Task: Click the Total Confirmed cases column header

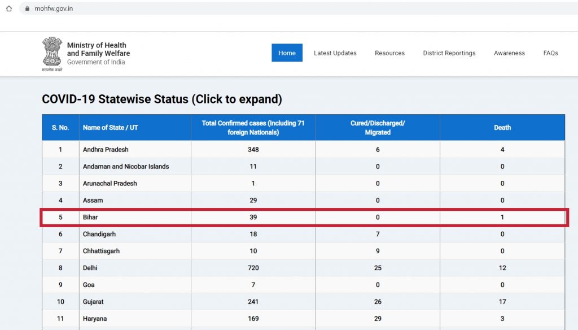Action: pos(253,128)
